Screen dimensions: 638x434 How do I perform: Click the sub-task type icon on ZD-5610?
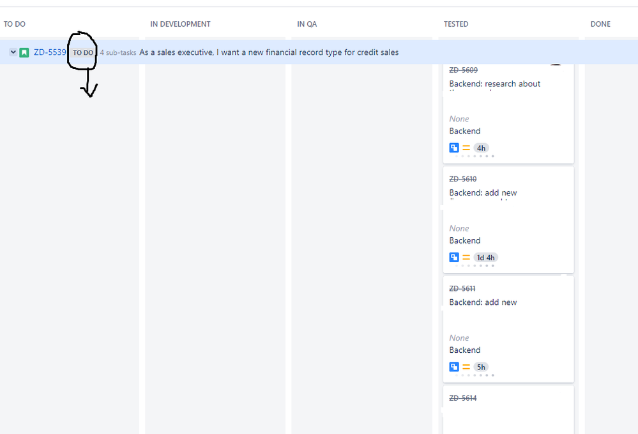(454, 258)
